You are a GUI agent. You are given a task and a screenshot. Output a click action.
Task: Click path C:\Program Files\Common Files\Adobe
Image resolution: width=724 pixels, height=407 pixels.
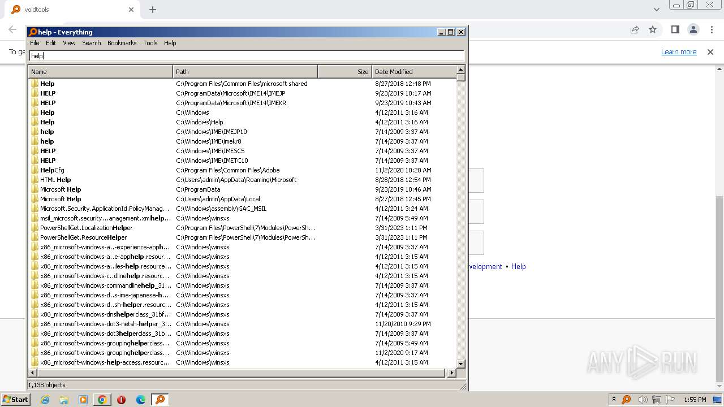click(x=228, y=170)
